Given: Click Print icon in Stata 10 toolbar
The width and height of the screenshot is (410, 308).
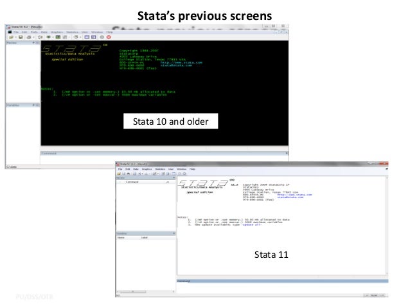Looking at the screenshot, I should (x=29, y=37).
